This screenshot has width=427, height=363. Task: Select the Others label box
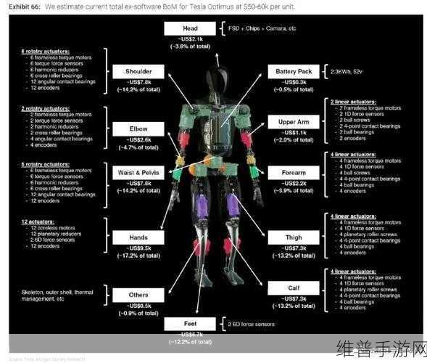[x=138, y=295]
